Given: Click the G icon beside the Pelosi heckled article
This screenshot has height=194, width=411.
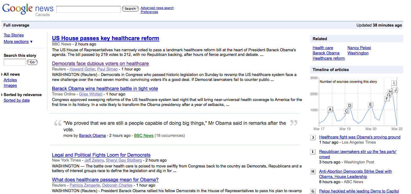Looking at the screenshot, I should (313, 191).
